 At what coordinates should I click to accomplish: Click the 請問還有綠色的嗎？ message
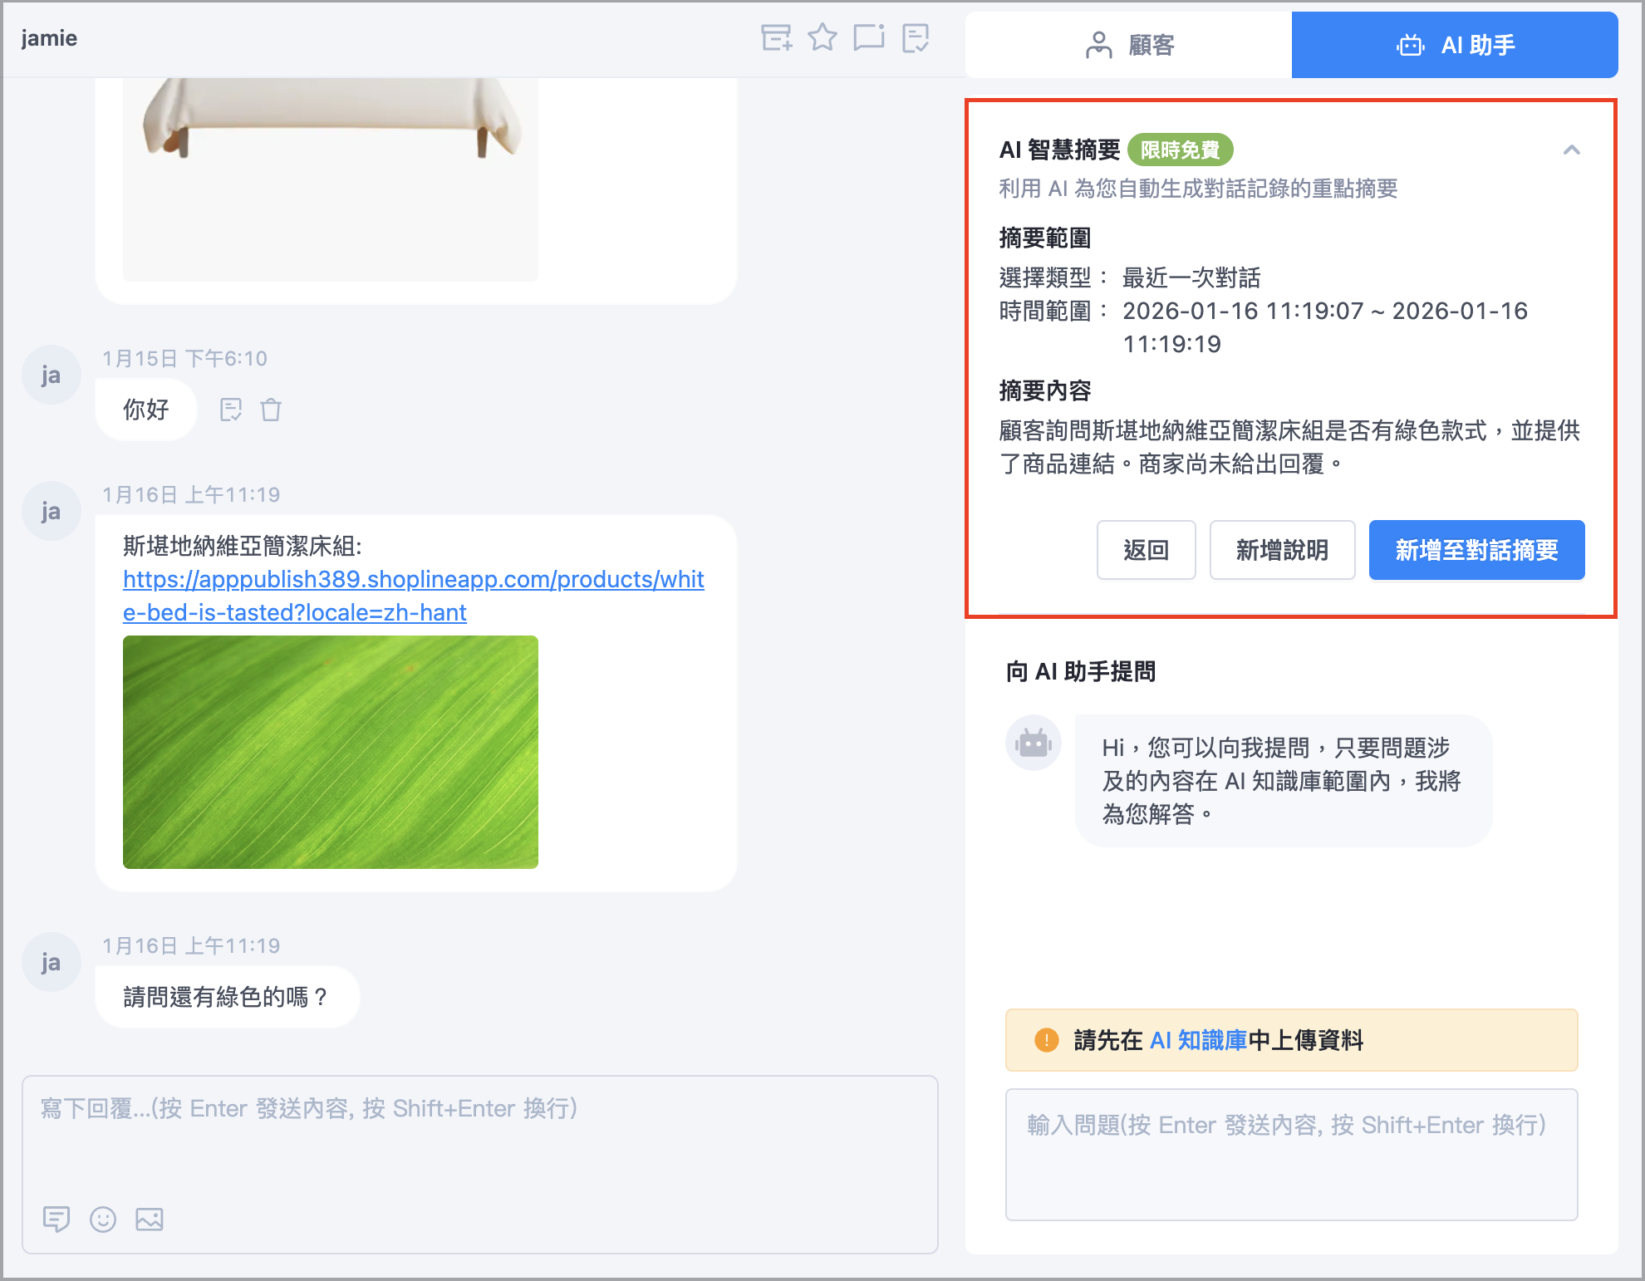click(x=227, y=997)
